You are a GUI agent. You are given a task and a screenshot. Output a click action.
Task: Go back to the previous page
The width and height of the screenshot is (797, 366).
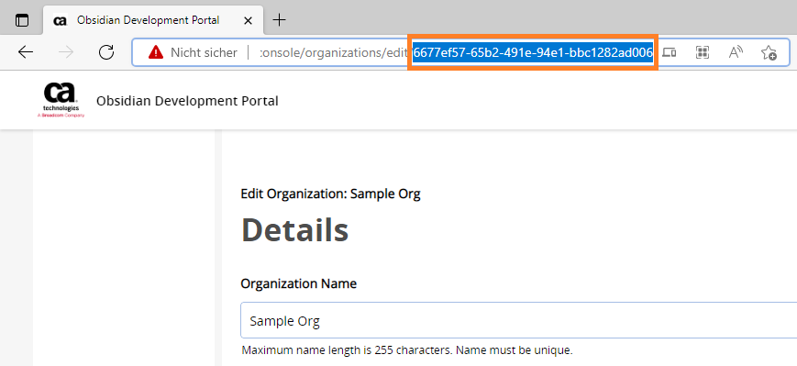(x=26, y=52)
